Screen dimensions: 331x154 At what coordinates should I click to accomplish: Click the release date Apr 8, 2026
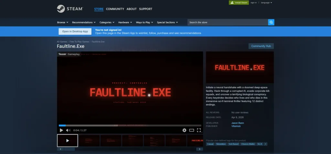[238, 117]
